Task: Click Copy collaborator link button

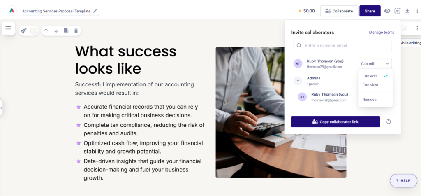Action: pos(335,122)
